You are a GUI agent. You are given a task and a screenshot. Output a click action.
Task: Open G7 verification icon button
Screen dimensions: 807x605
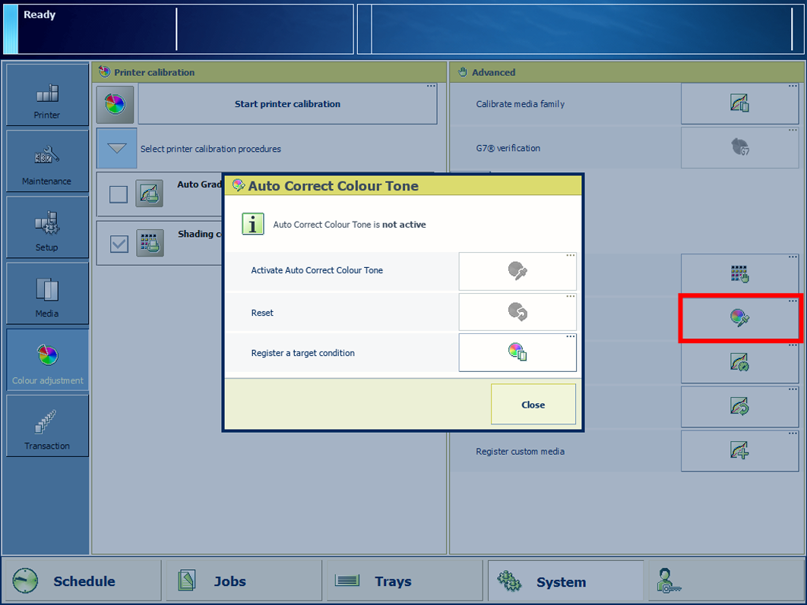[x=739, y=147]
